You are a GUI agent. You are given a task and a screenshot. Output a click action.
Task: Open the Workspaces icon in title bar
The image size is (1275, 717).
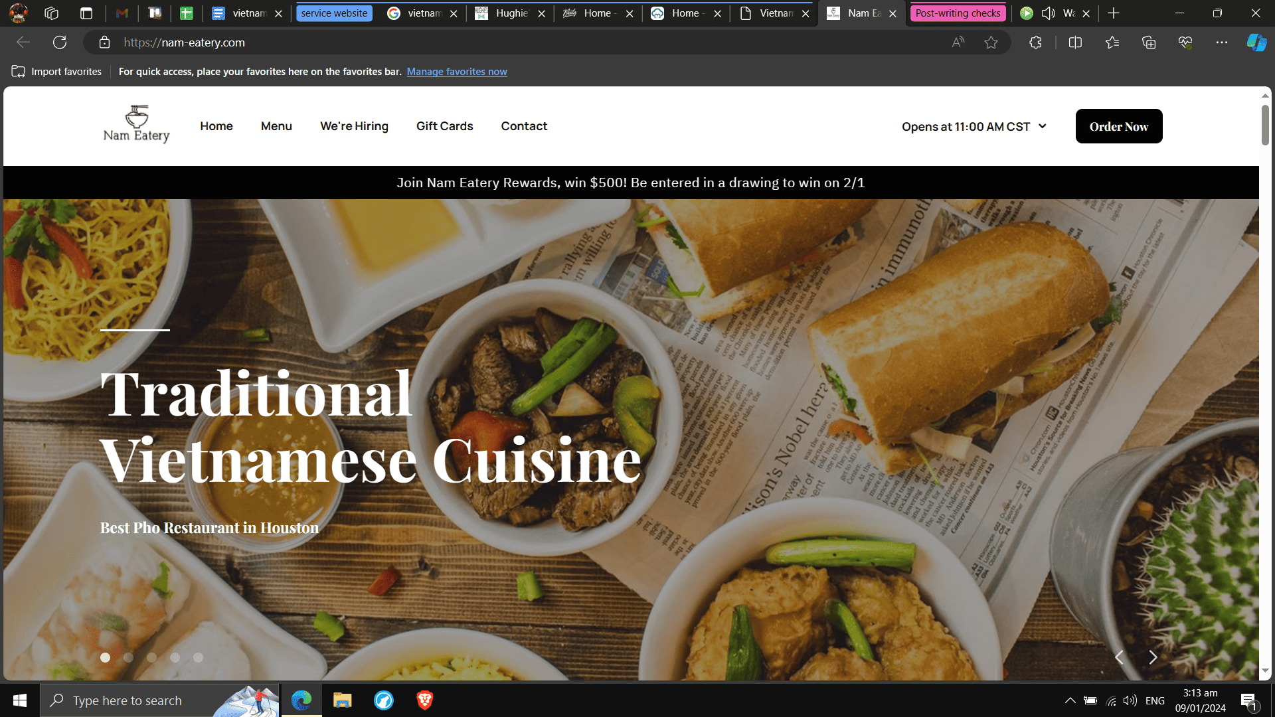point(51,13)
